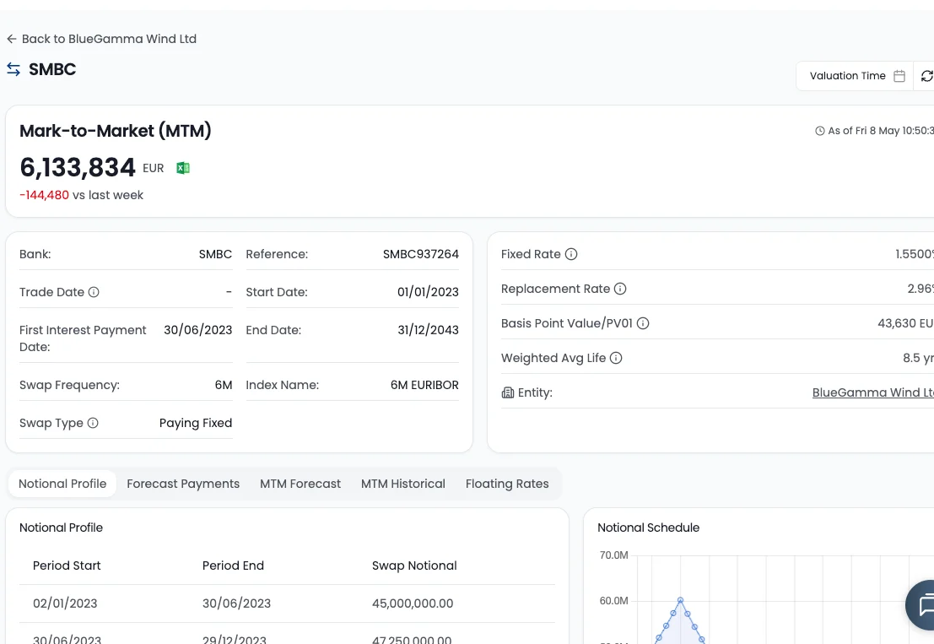
Task: Click the Paying Fixed swap type value
Action: pyautogui.click(x=196, y=423)
